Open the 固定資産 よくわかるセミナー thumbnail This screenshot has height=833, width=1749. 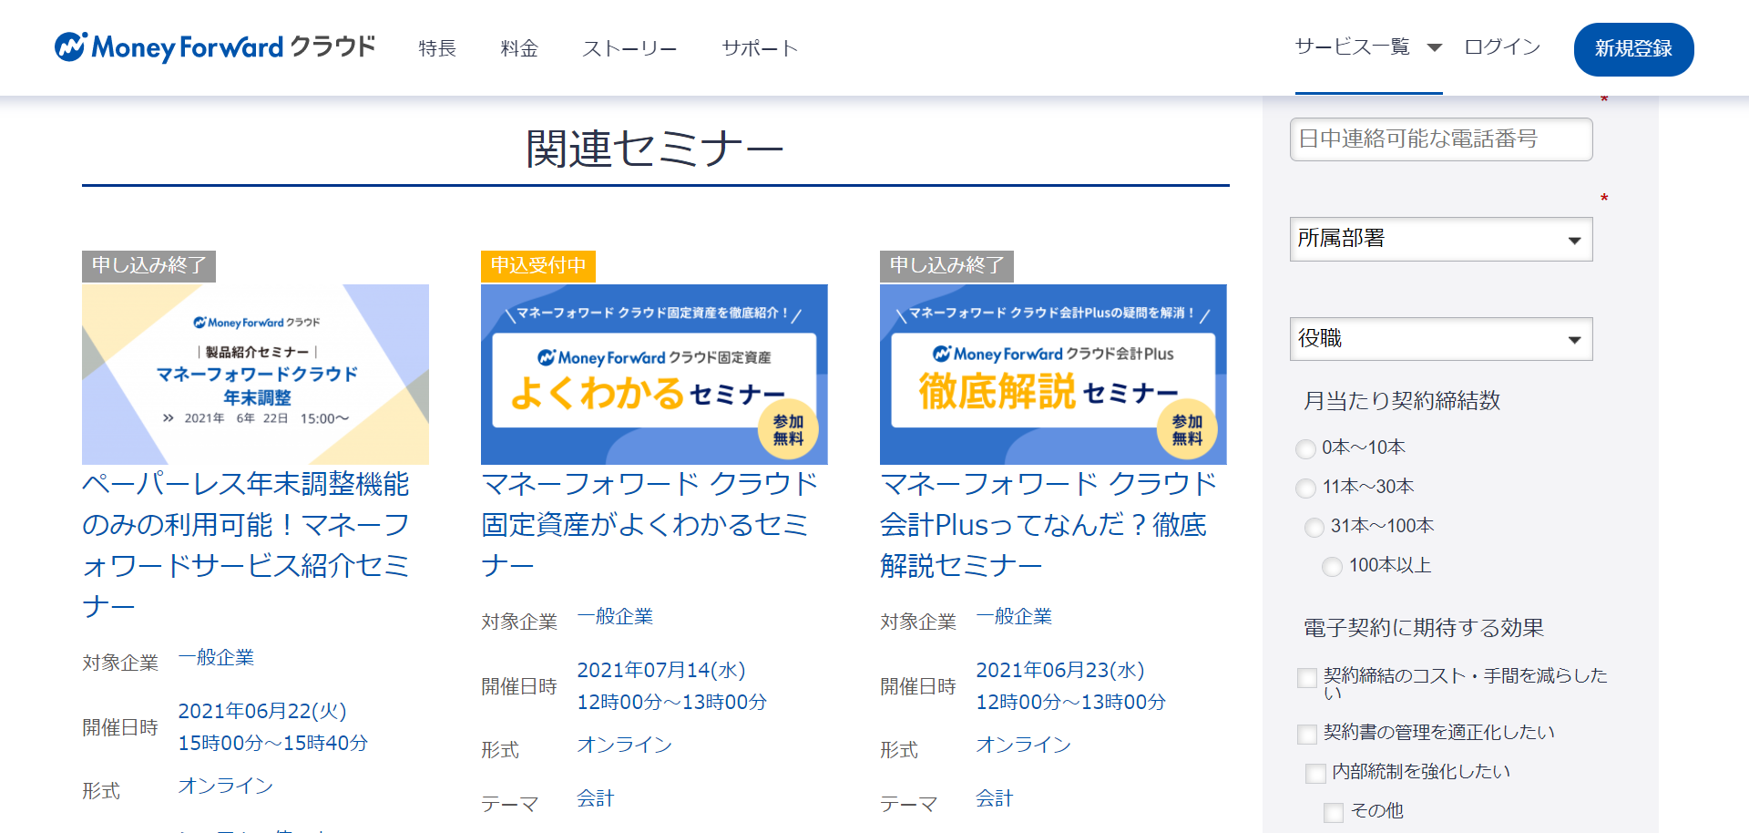(x=654, y=375)
